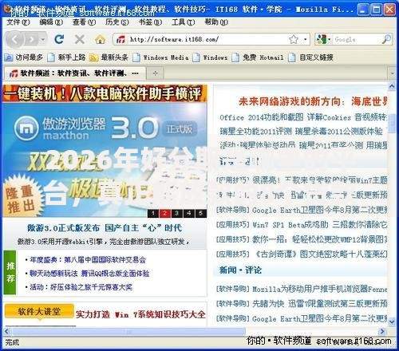Open 未来网络游戏的新方向 headline link
Screen dimensions: 399x351
coord(313,101)
